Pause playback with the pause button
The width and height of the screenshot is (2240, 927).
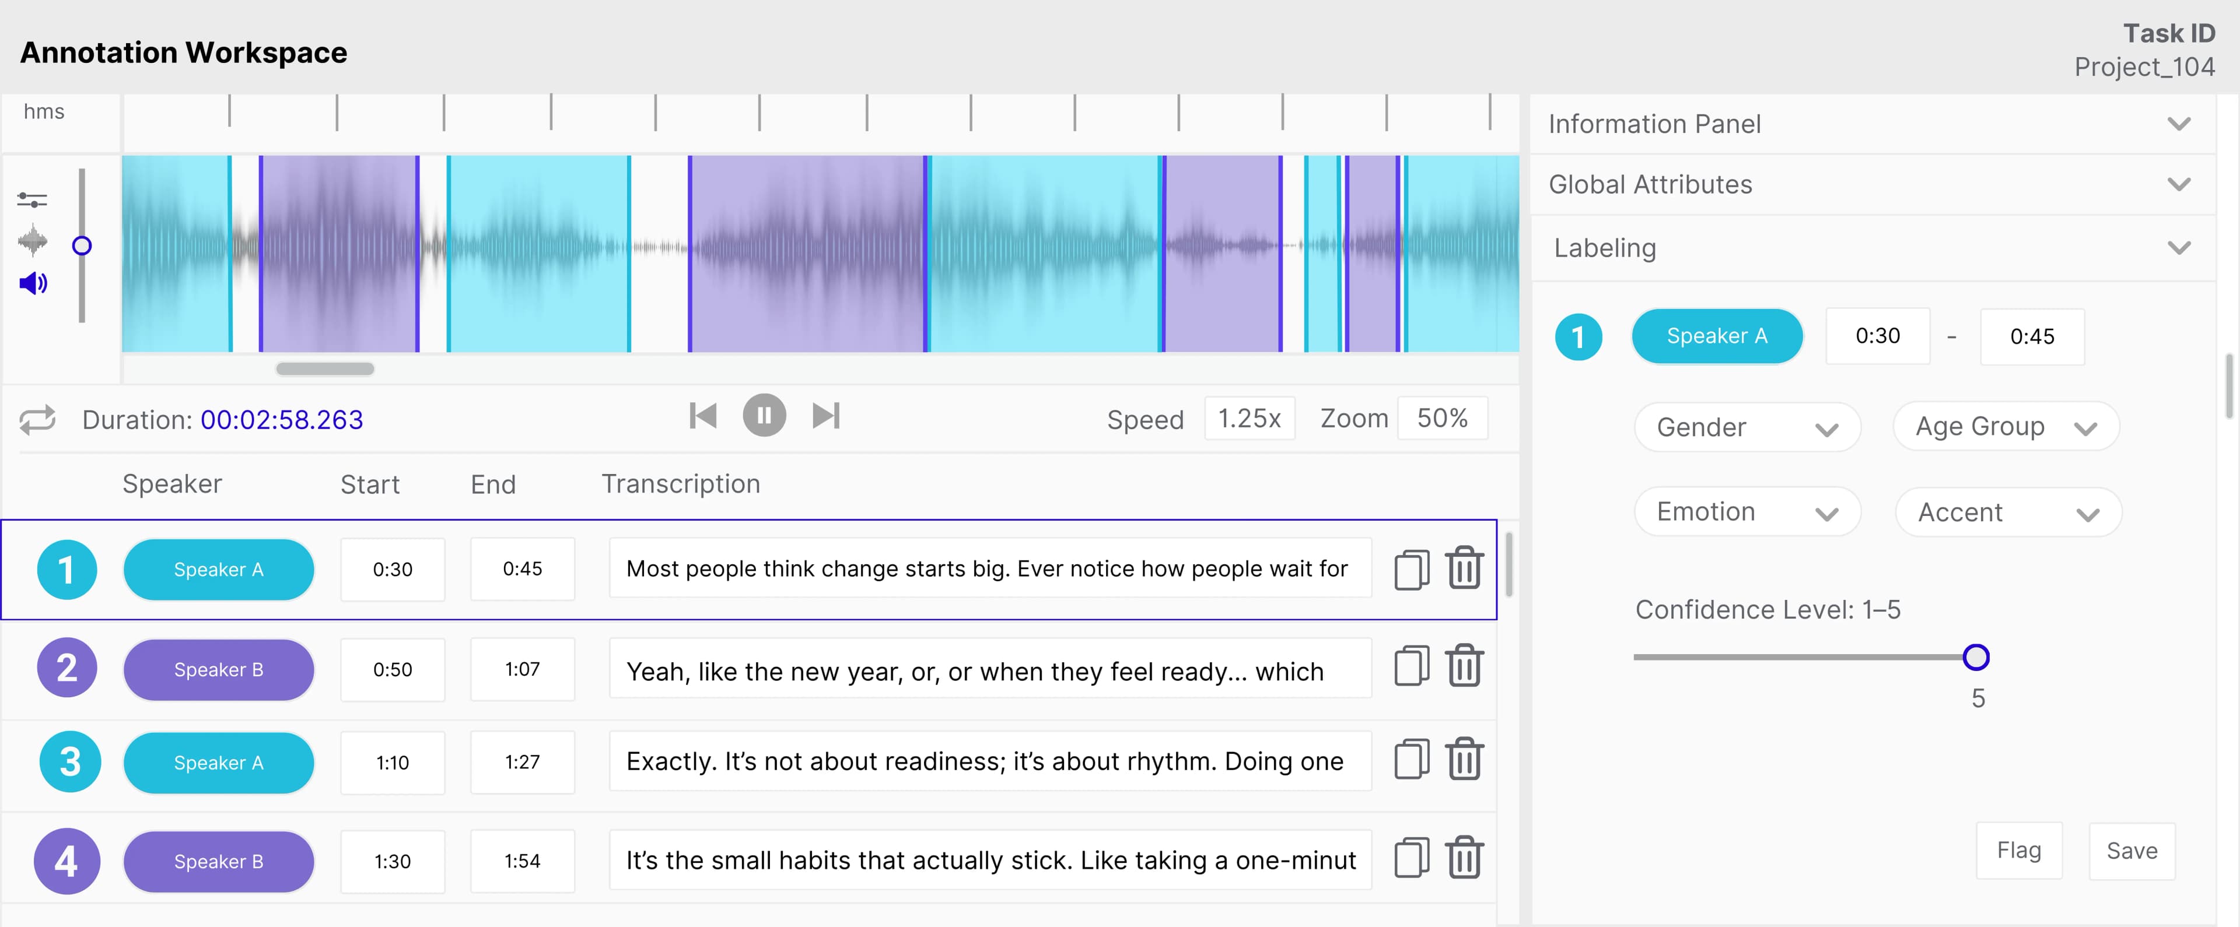[764, 415]
